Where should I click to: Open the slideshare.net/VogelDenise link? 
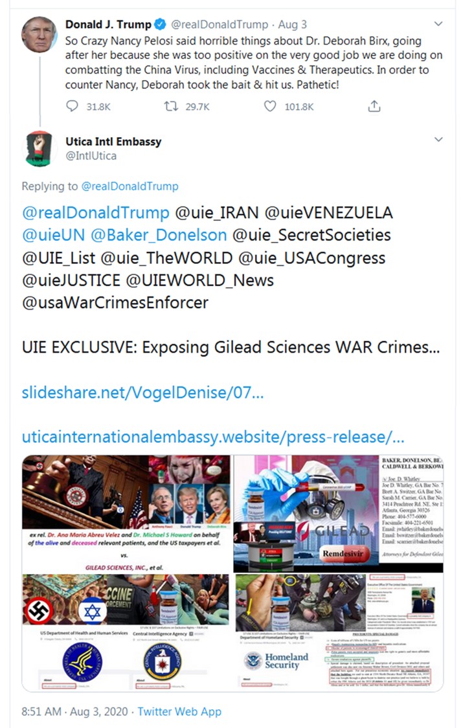pos(142,393)
